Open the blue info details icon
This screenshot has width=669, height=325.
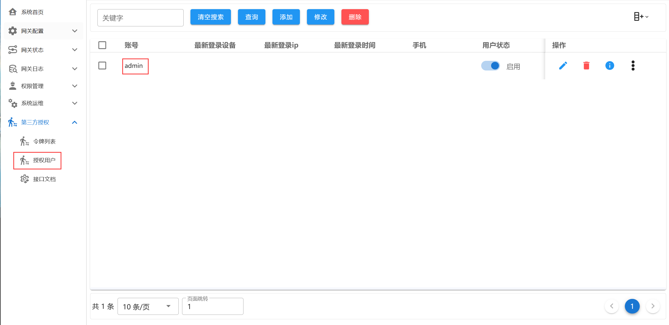(x=609, y=66)
